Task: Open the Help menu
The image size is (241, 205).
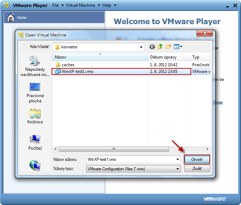Action: click(109, 5)
